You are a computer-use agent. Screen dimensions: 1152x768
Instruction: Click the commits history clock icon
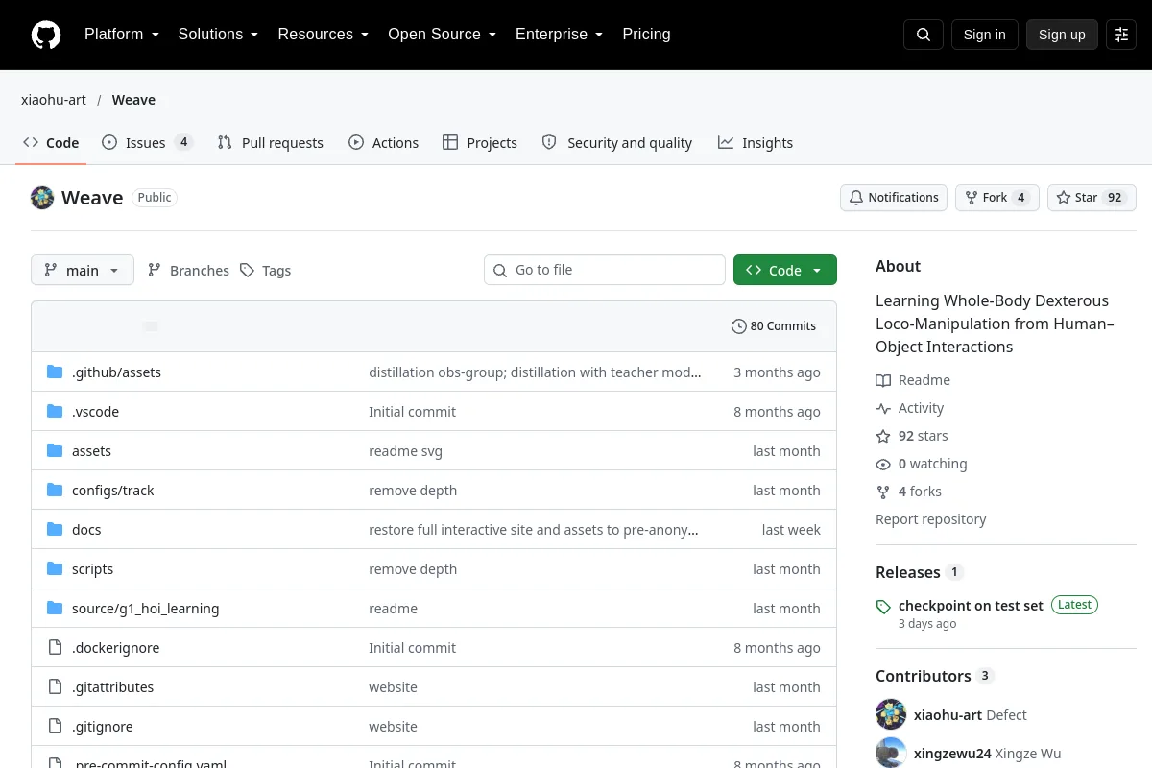coord(738,326)
